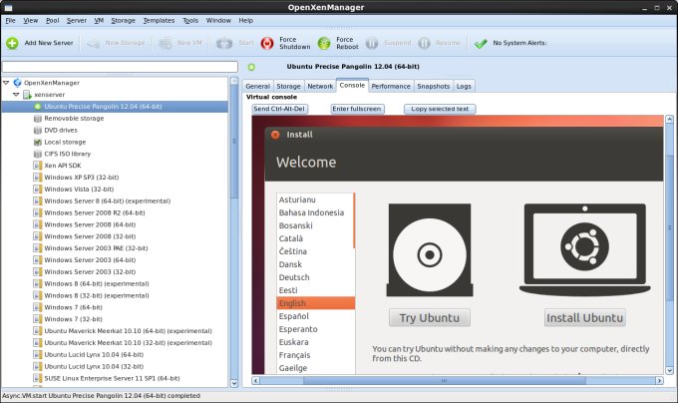
Task: Click console horizontal scrollbar right arrow
Action: coord(659,380)
